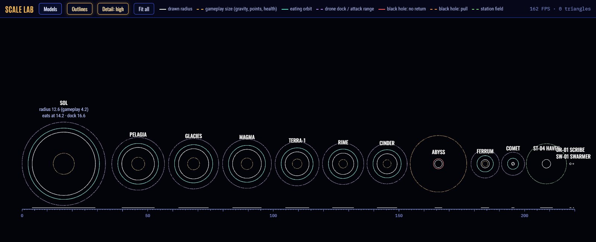
Task: Click the 'radius 12.6 (gameplay 4.2)' text
Action: [x=64, y=109]
